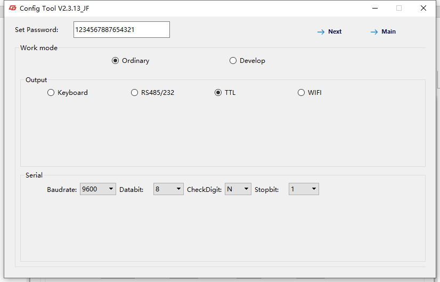Click the blue arrow beside Main
Viewport: 440px width, 282px height.
point(374,32)
